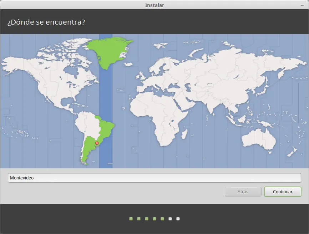
Task: Focus the Montevideo location text field
Action: coord(154,178)
